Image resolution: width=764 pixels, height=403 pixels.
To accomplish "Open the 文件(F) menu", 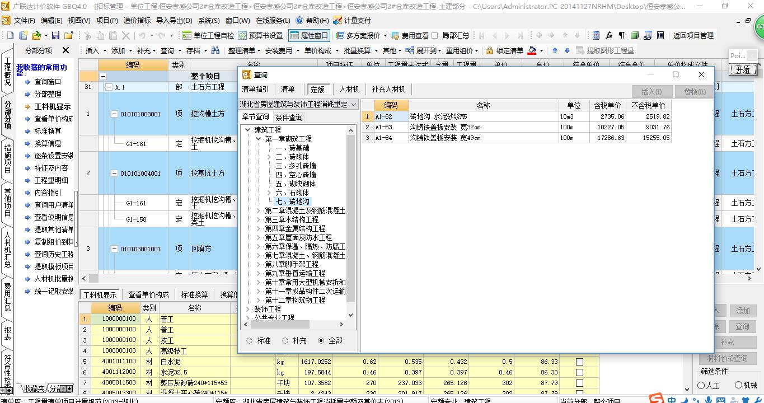I will coord(24,20).
